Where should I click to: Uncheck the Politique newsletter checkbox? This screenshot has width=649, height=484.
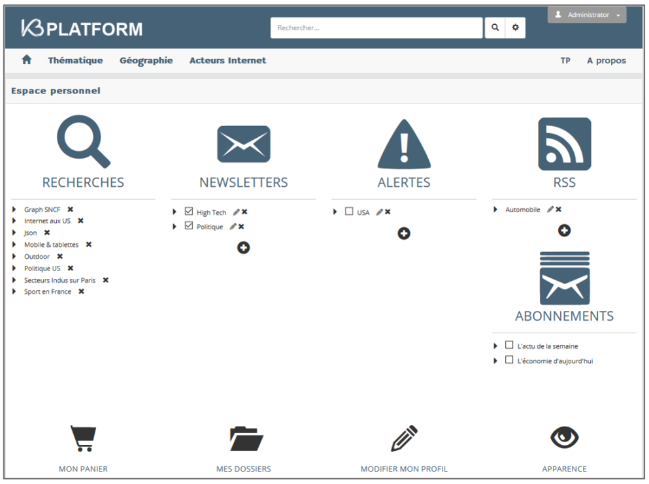click(x=189, y=226)
